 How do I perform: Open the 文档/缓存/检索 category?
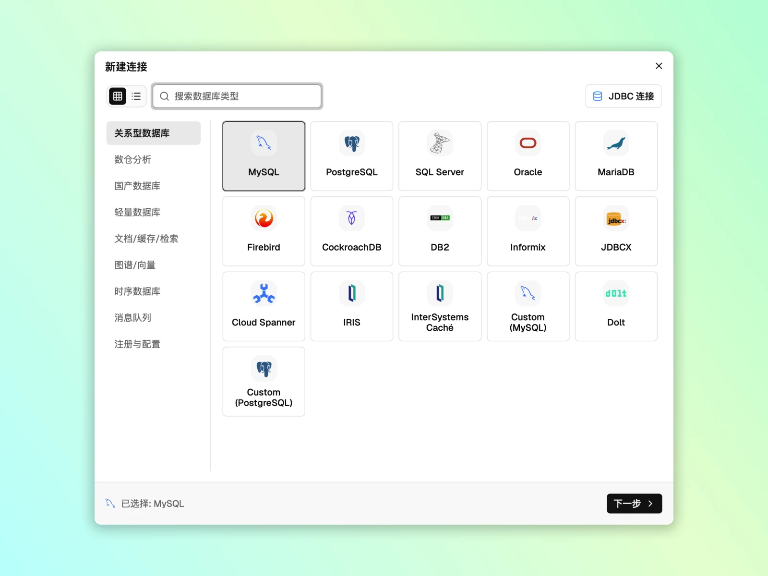coord(154,239)
